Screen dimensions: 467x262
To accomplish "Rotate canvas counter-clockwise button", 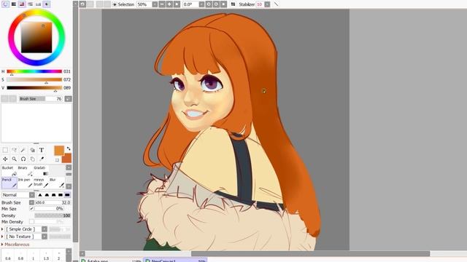I will point(209,4).
